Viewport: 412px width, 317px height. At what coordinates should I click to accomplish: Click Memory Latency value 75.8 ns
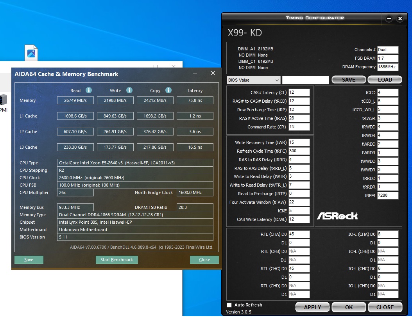[x=195, y=100]
